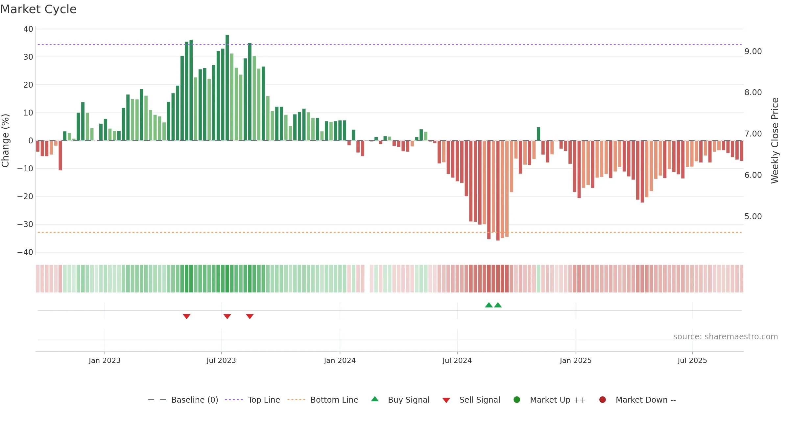Select the first buy signal triangle after Jul 2024
789x443 pixels.
coord(489,305)
